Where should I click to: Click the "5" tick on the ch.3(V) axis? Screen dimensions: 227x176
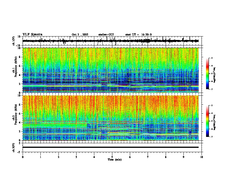pyautogui.click(x=20, y=143)
